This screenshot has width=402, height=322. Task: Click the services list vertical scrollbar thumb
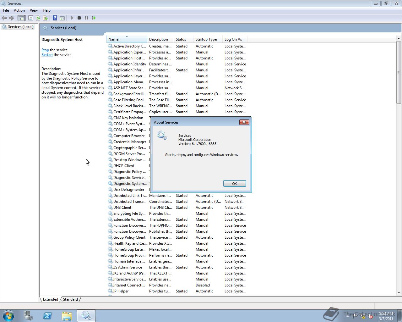[x=399, y=72]
